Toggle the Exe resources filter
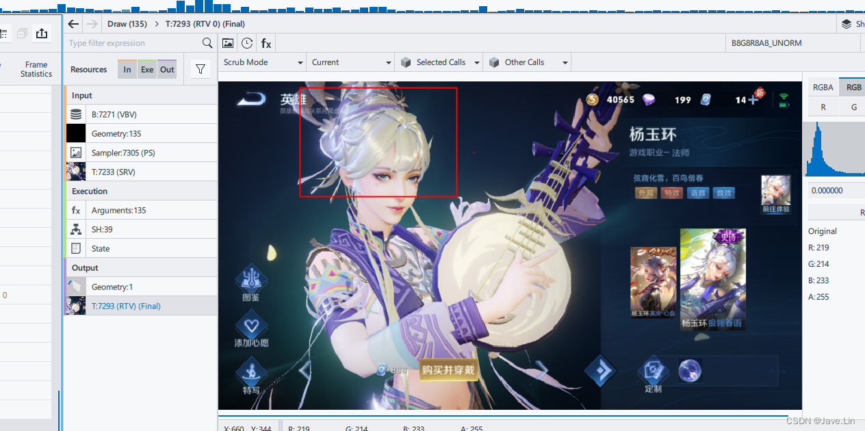The height and width of the screenshot is (431, 865). coord(147,69)
